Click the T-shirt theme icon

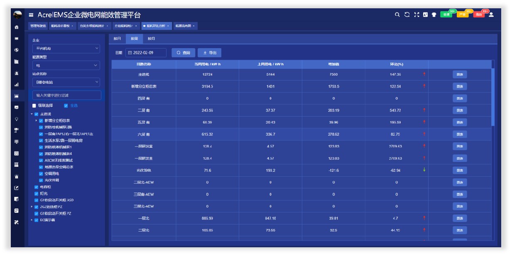[x=434, y=15]
